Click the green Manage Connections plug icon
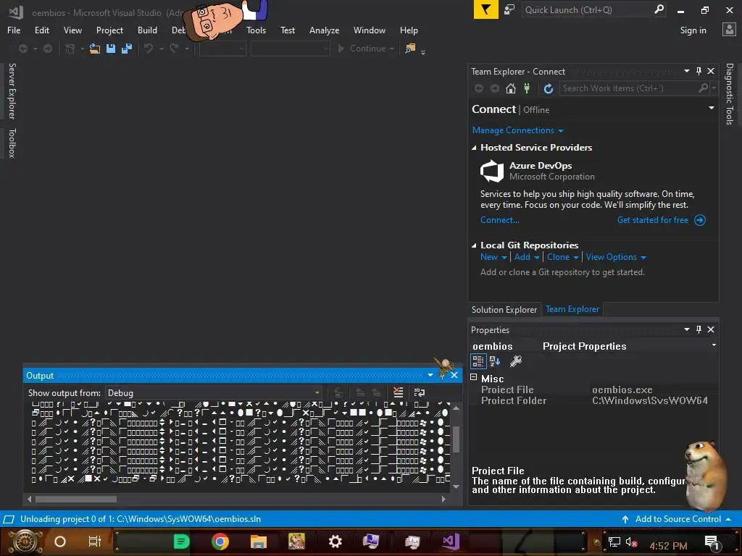 [x=527, y=88]
